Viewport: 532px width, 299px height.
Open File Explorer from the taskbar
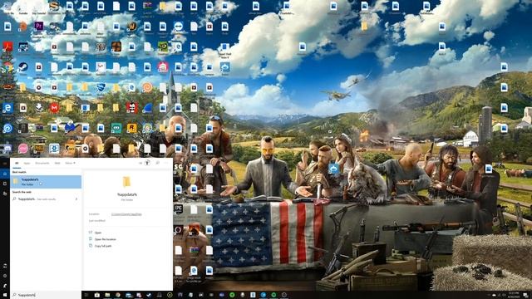pyautogui.click(x=107, y=295)
